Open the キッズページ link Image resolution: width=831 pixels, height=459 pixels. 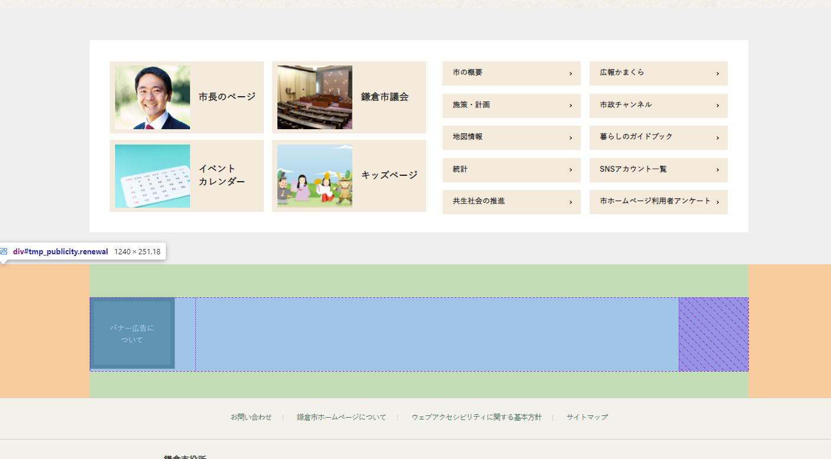[x=389, y=175]
